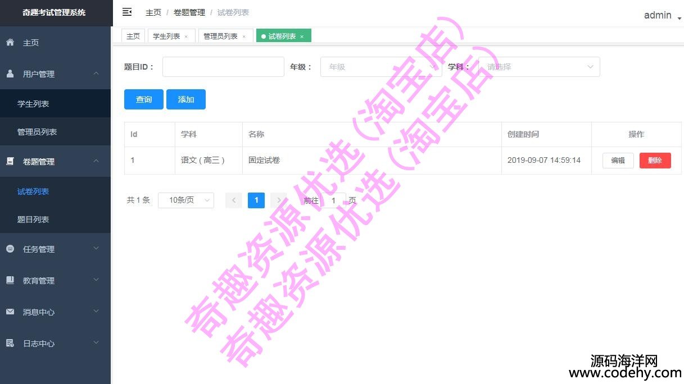The image size is (684, 384).
Task: Click the book icon beside 卷题管理
Action: point(10,161)
